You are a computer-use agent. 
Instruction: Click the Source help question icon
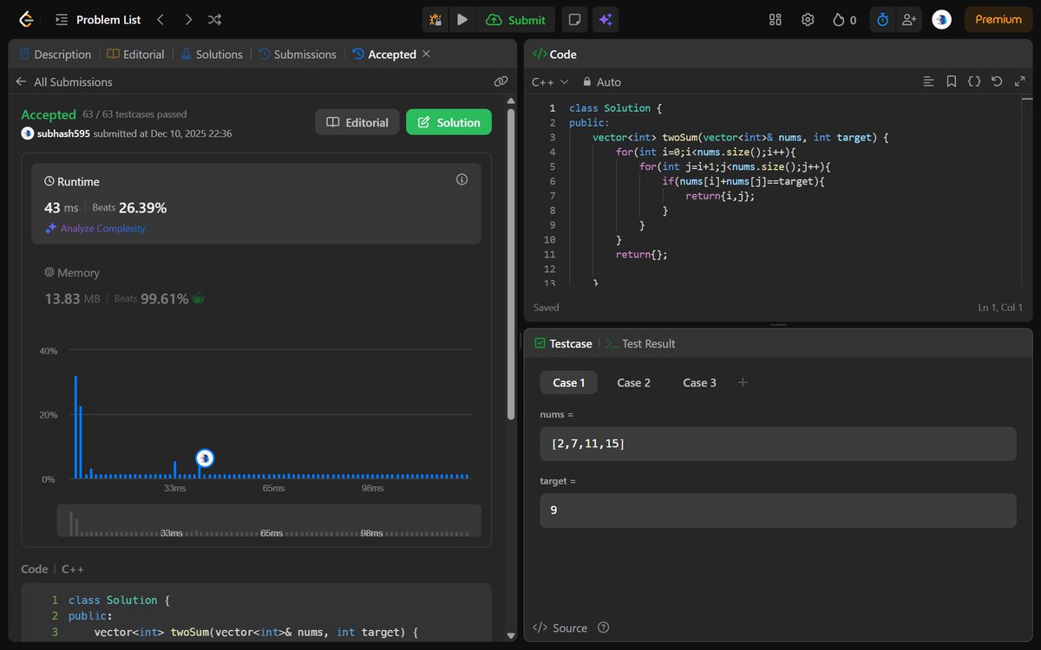(604, 627)
